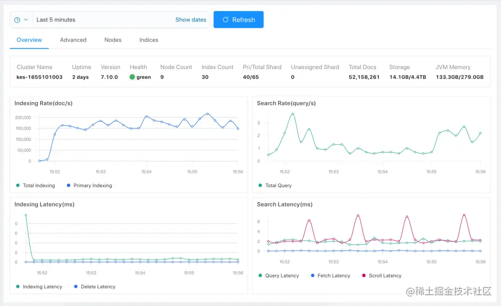Click the Node Count value 9
Image resolution: width=501 pixels, height=306 pixels.
click(x=162, y=77)
